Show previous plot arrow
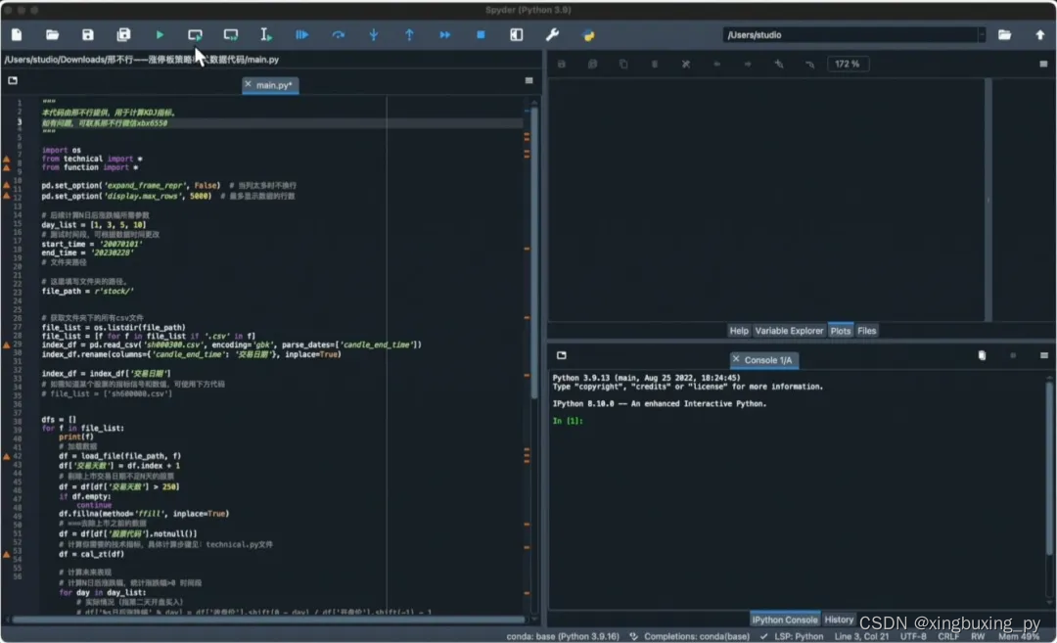1057x643 pixels. (716, 64)
